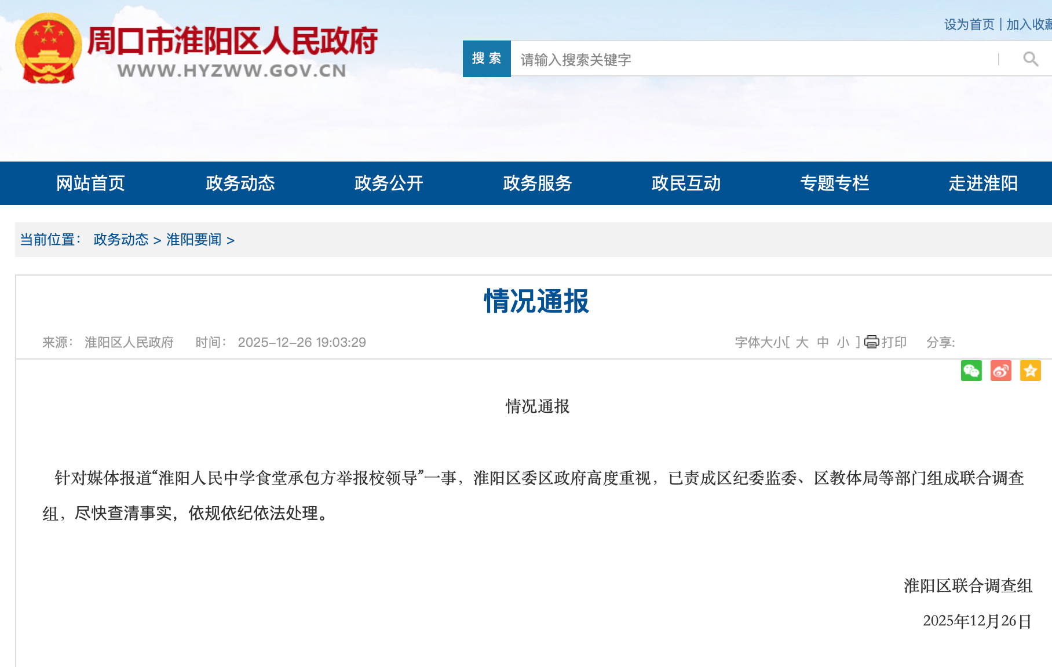Expand the 政民互动 navigation menu
The width and height of the screenshot is (1052, 667).
click(686, 183)
